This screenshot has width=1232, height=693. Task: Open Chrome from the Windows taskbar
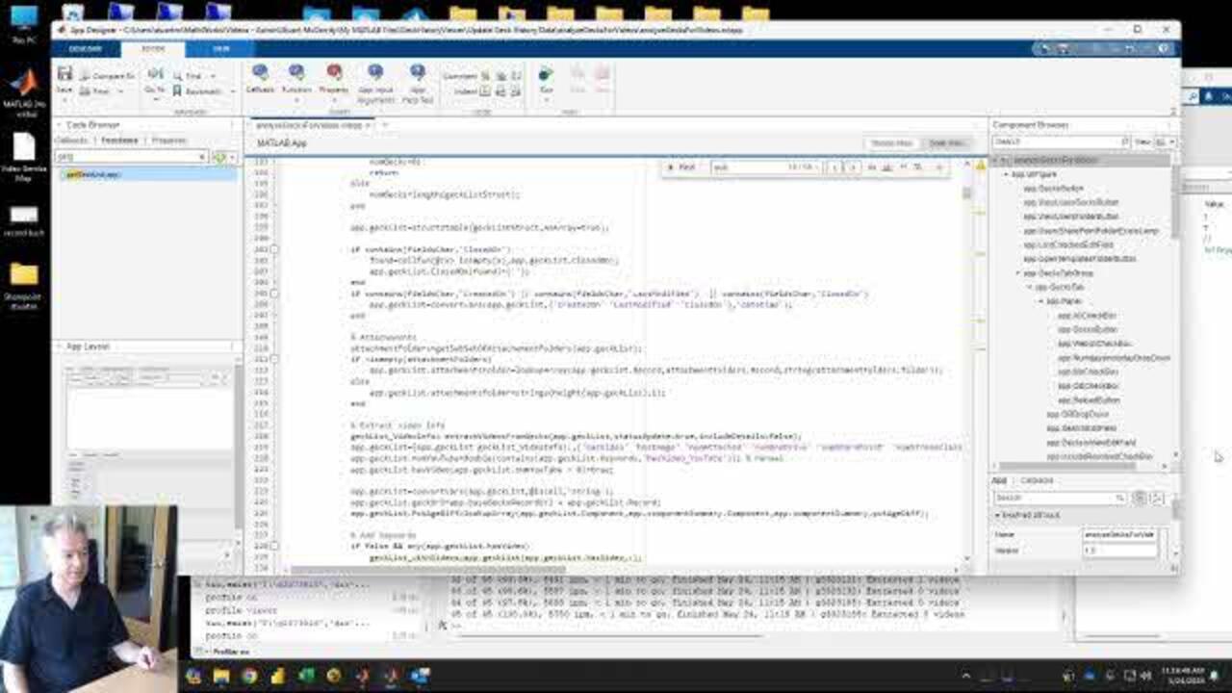tap(249, 677)
